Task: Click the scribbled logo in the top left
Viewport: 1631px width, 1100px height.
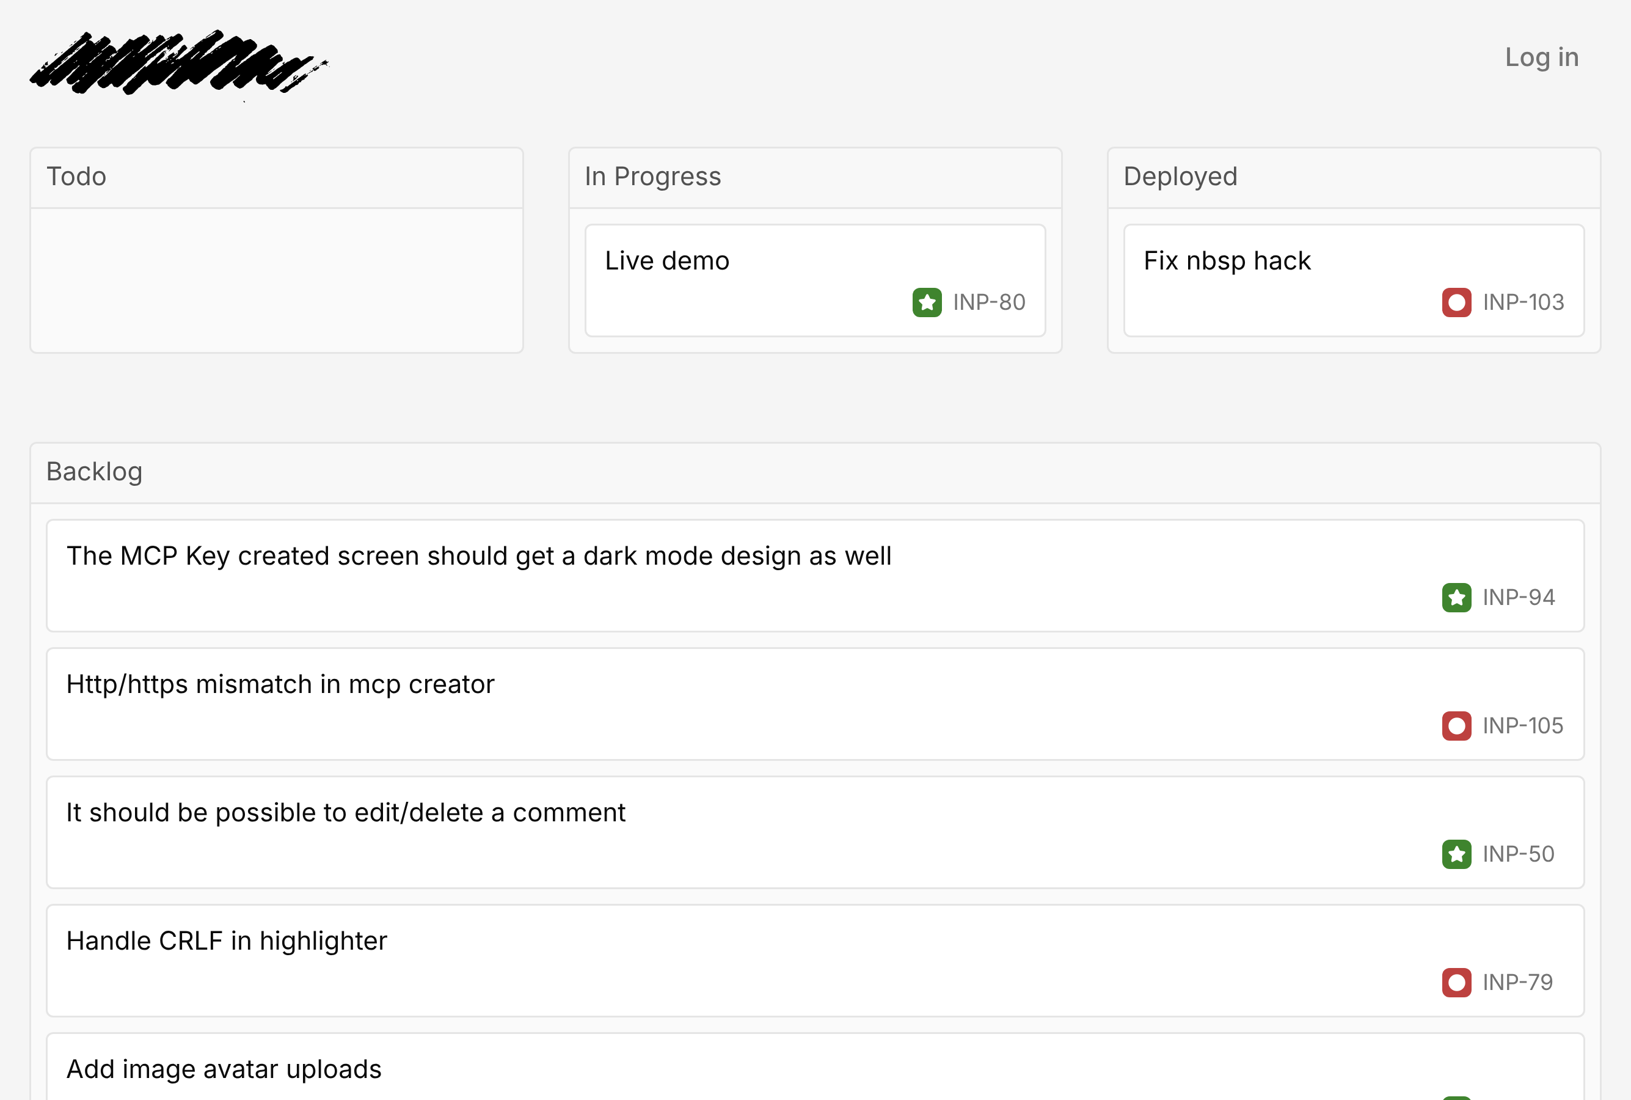Action: coord(179,63)
